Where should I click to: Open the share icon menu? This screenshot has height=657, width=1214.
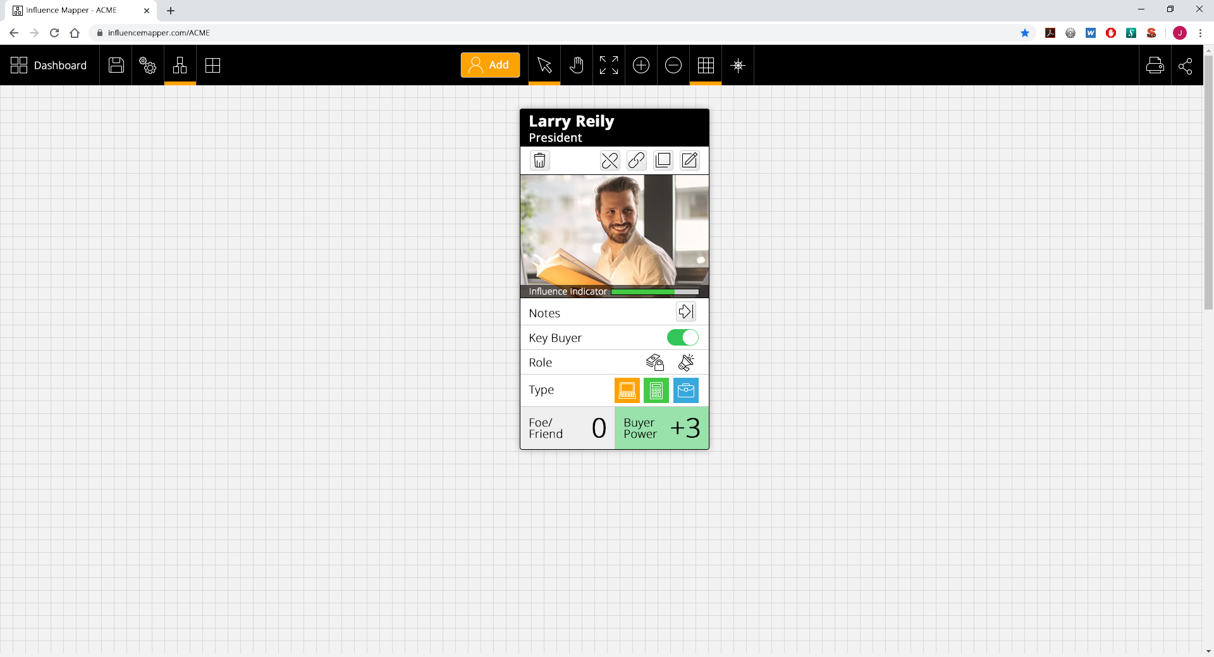point(1186,65)
